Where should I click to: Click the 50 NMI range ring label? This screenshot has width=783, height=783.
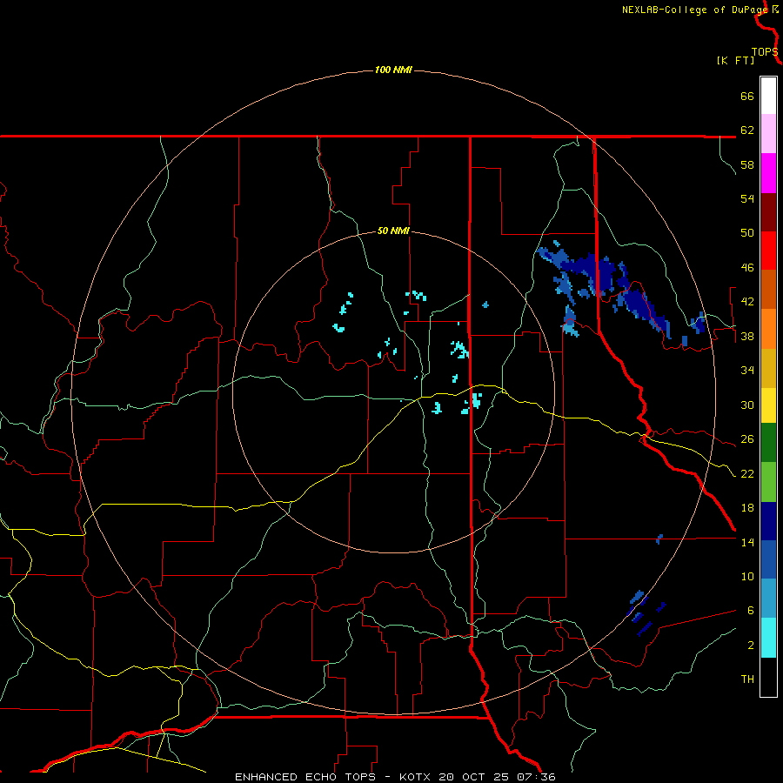[393, 231]
